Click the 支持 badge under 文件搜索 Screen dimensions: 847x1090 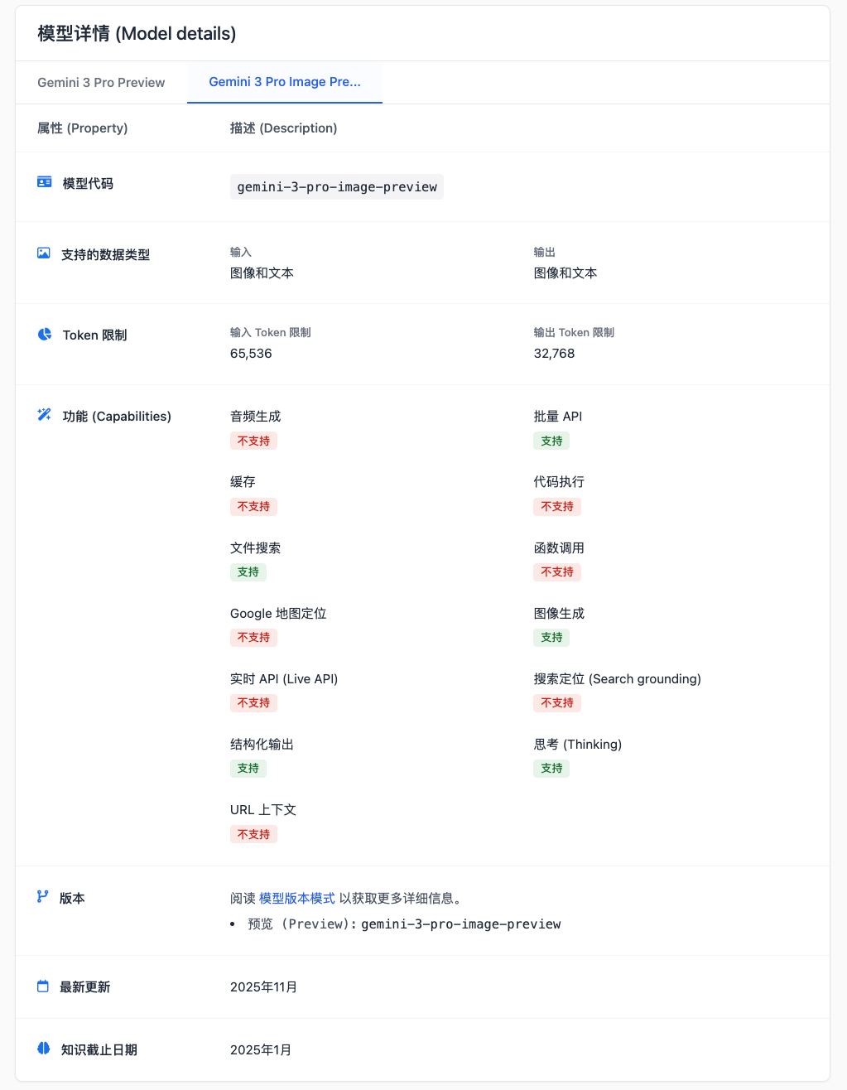click(x=248, y=572)
